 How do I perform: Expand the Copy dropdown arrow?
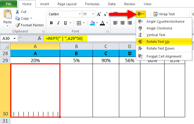pyautogui.click(x=31, y=18)
